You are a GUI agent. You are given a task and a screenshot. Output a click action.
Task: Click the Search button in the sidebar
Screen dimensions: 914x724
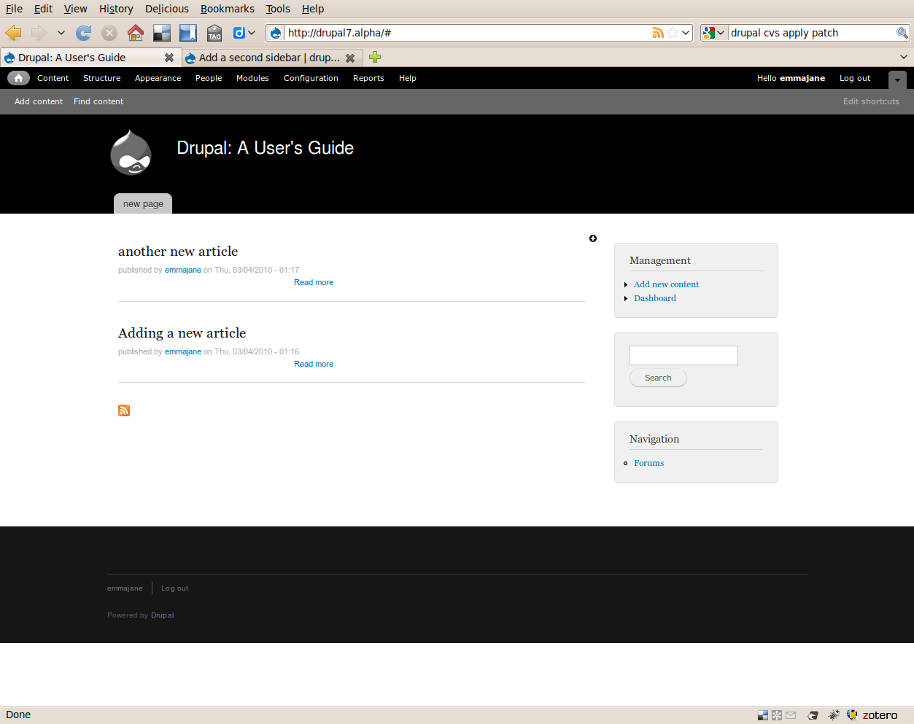[657, 377]
